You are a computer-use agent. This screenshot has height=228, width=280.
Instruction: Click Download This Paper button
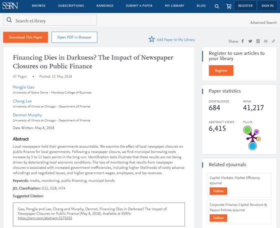(x=25, y=37)
